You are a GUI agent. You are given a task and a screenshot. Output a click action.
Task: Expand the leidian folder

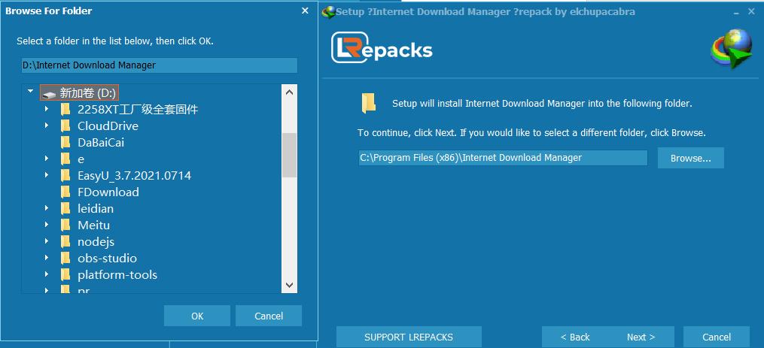pos(47,208)
